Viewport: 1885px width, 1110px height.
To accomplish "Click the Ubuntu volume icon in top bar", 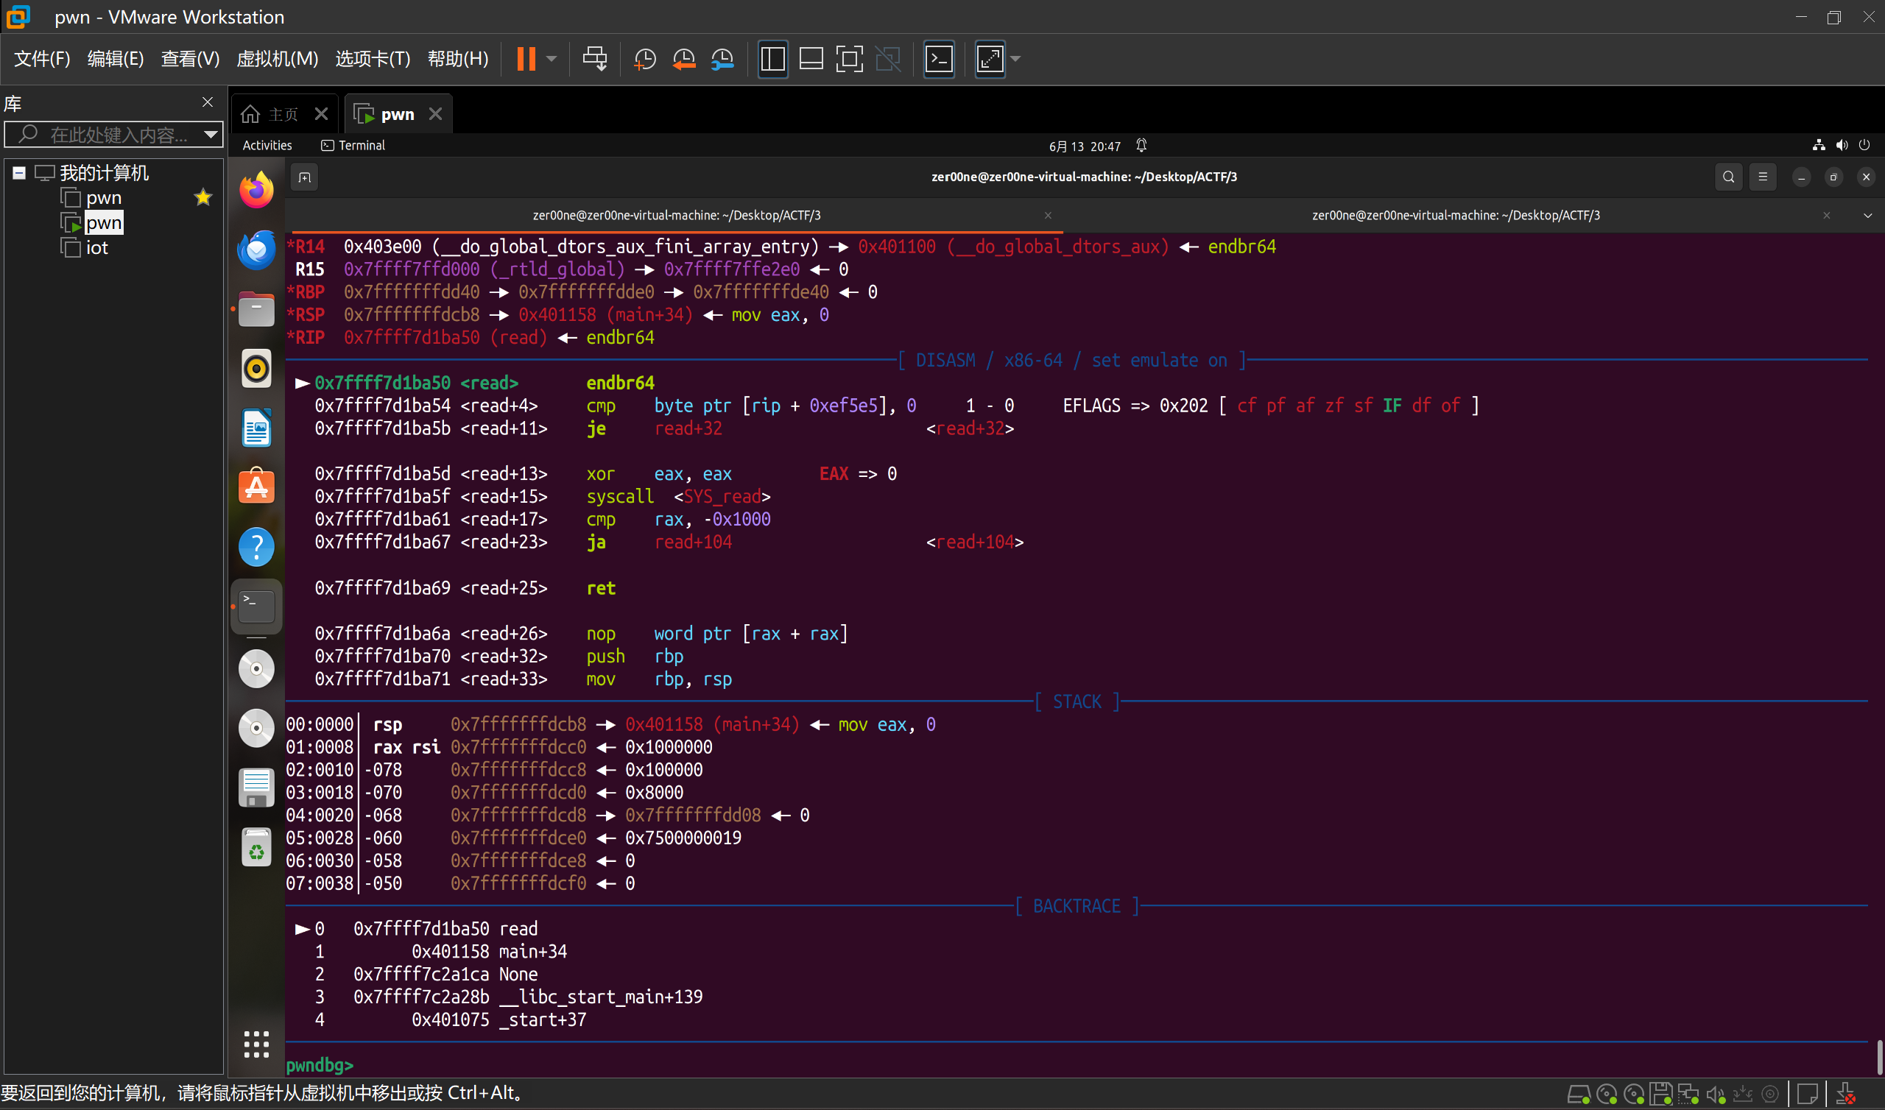I will (1842, 145).
